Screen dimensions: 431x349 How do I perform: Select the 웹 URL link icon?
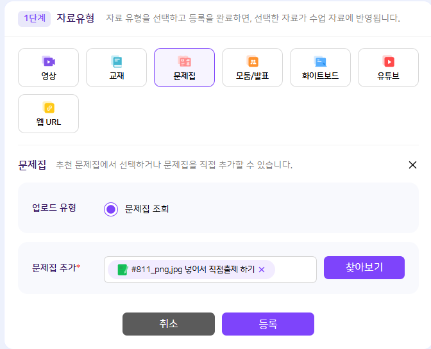[48, 108]
